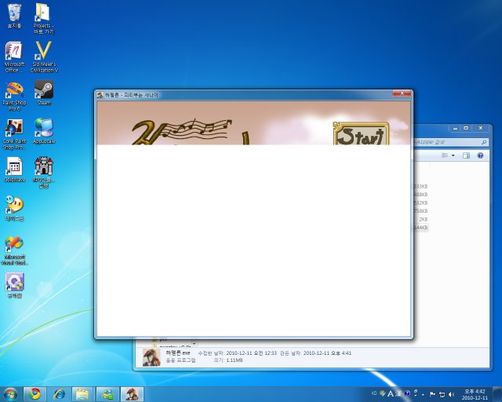Expand the Explorer view options dropdown arrow
Viewport: 502px width, 402px height.
click(x=453, y=155)
